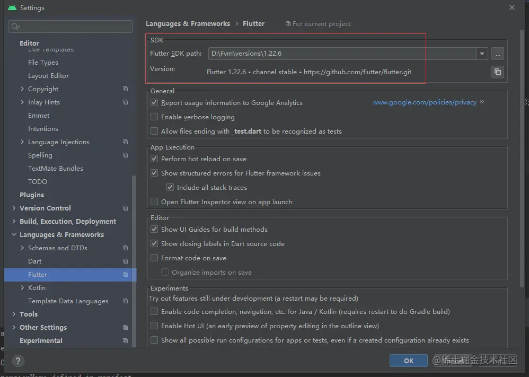The width and height of the screenshot is (529, 377).
Task: Open www.google.com/policies/privacy link
Action: click(425, 102)
